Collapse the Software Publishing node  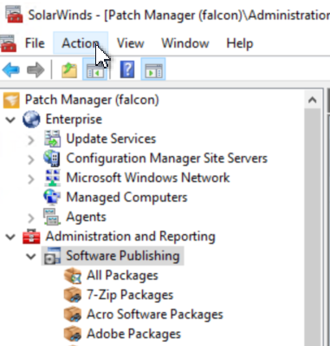(x=31, y=256)
